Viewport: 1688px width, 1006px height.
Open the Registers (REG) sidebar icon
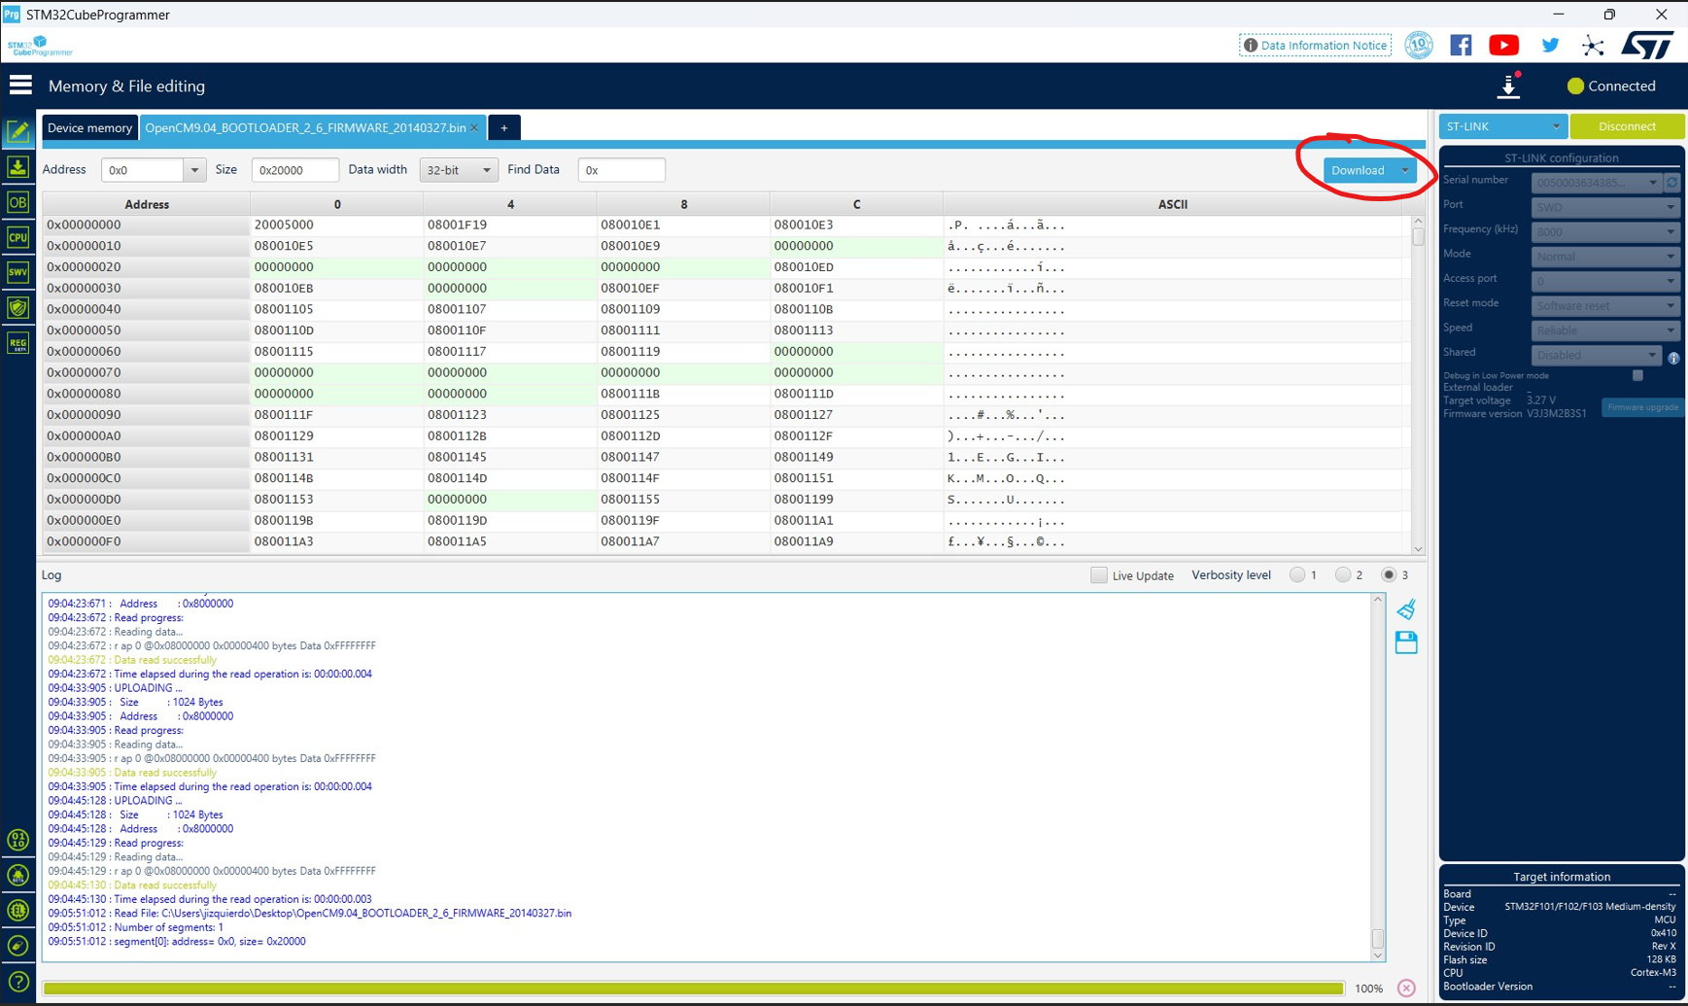[17, 343]
